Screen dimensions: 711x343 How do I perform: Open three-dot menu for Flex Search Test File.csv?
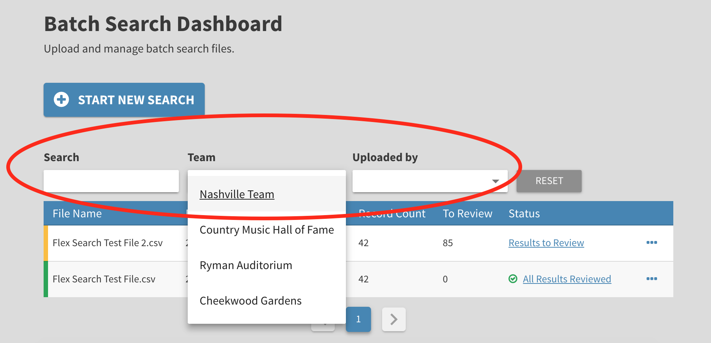[652, 279]
